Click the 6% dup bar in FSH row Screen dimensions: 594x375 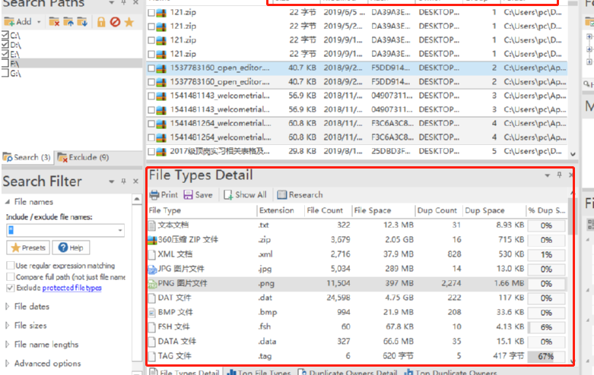(546, 327)
